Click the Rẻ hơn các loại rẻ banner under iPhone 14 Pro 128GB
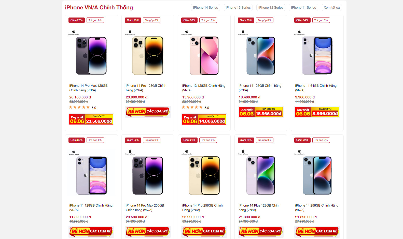This screenshot has height=239, width=403. pos(148,112)
